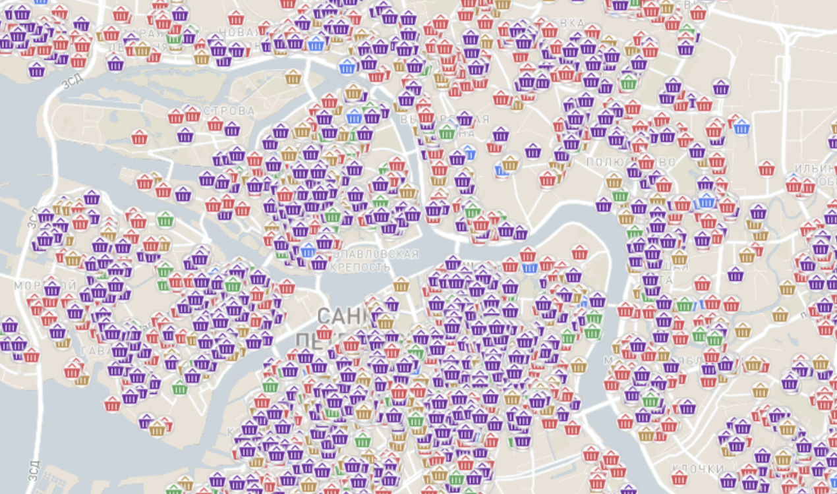
Task: Click the purple basket in the far upper-right area
Action: click(722, 86)
